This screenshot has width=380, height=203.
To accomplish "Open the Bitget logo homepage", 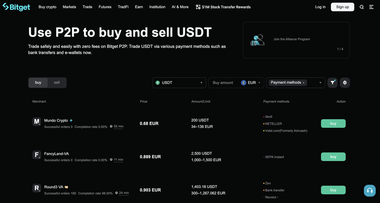I will point(16,7).
